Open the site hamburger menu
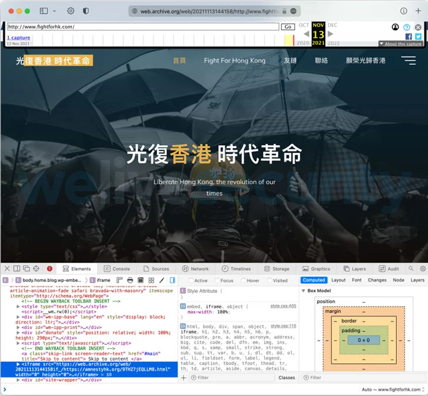428x396 pixels. pyautogui.click(x=409, y=61)
